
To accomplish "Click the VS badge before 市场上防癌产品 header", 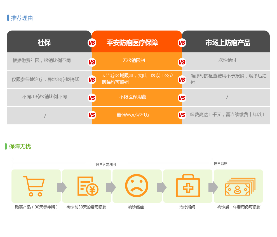I will coord(182,43).
